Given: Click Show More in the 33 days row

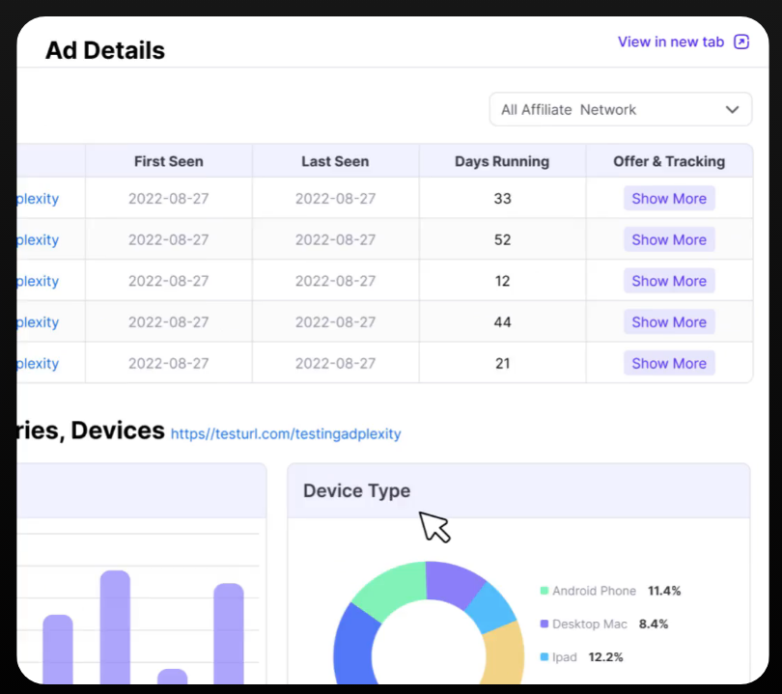Looking at the screenshot, I should [x=669, y=199].
